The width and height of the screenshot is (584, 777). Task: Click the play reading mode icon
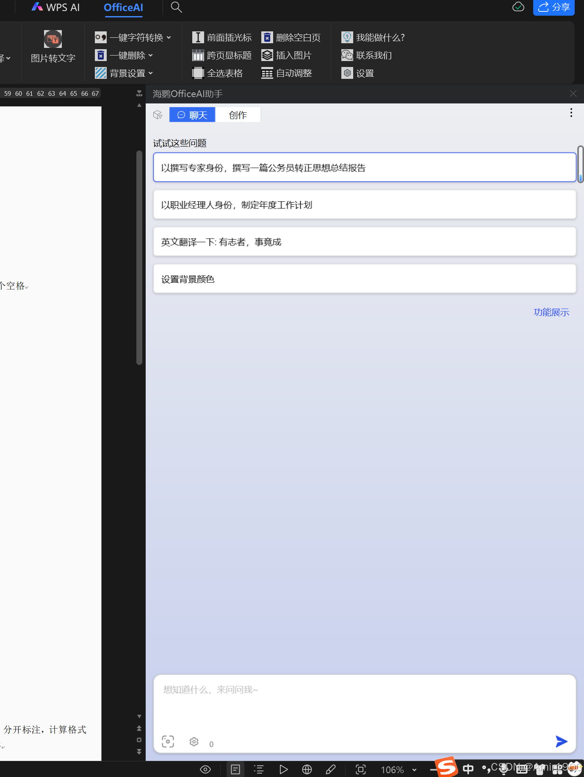[283, 769]
